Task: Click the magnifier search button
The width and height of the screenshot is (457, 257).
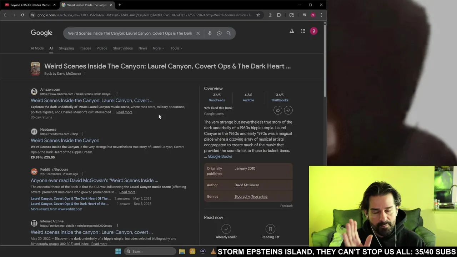Action: pos(228,33)
